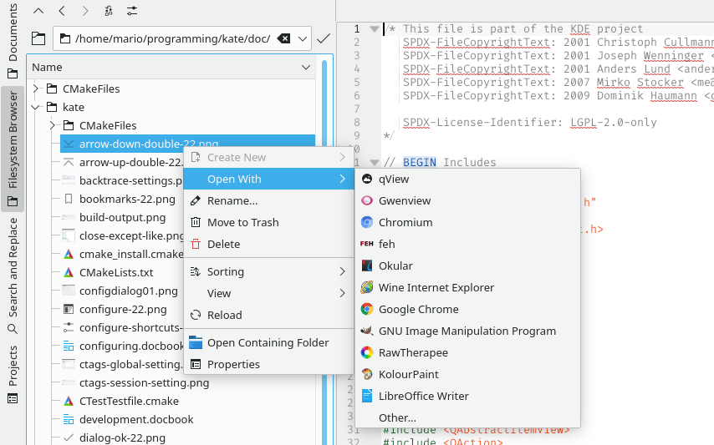Expand the top-level CMakeFiles folder
The image size is (714, 445).
click(x=36, y=88)
